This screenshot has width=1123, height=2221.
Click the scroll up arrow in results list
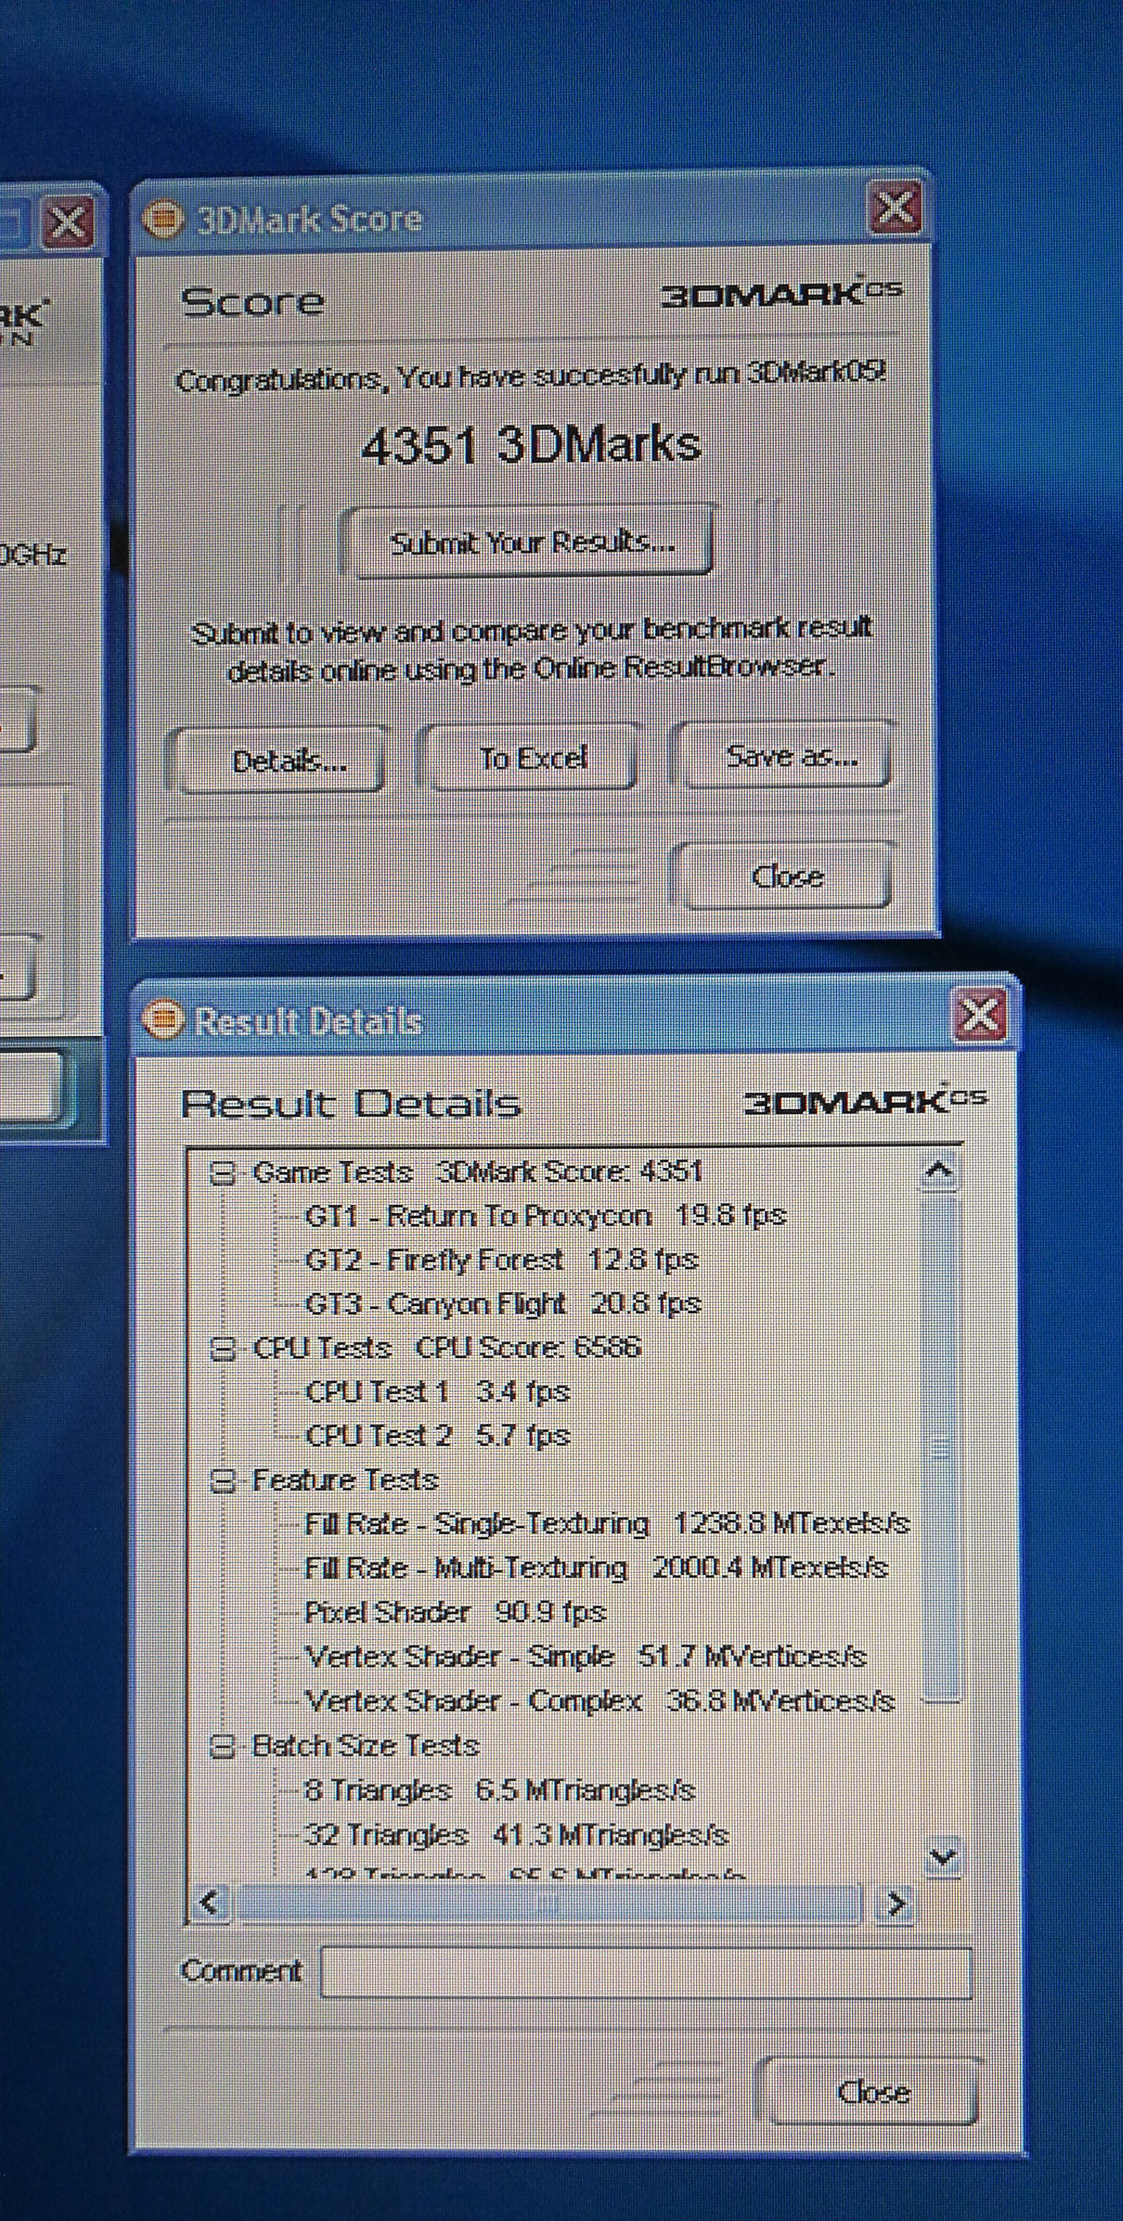[939, 1171]
